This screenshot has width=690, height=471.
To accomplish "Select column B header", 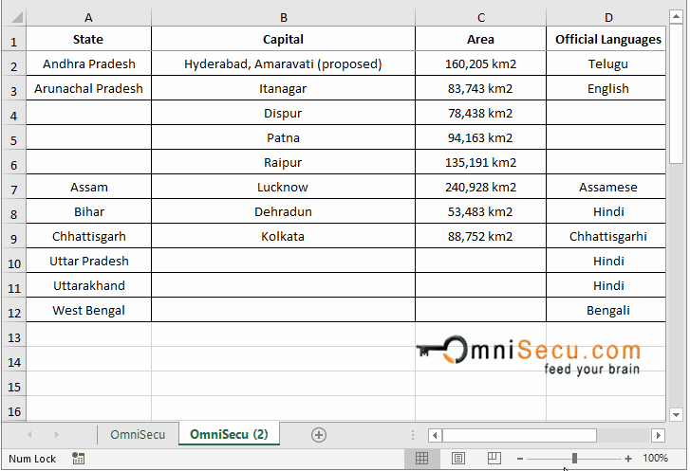I will click(283, 17).
